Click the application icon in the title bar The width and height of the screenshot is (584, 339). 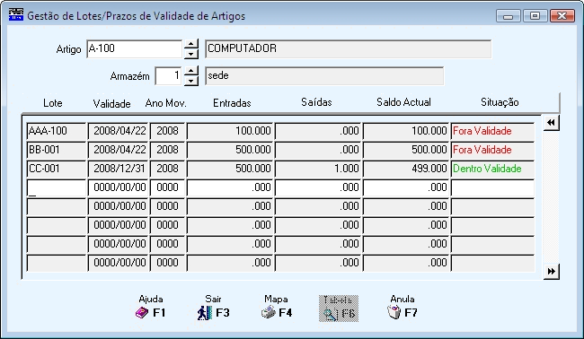[16, 15]
